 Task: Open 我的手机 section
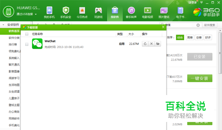pyautogui.click(x=49, y=13)
